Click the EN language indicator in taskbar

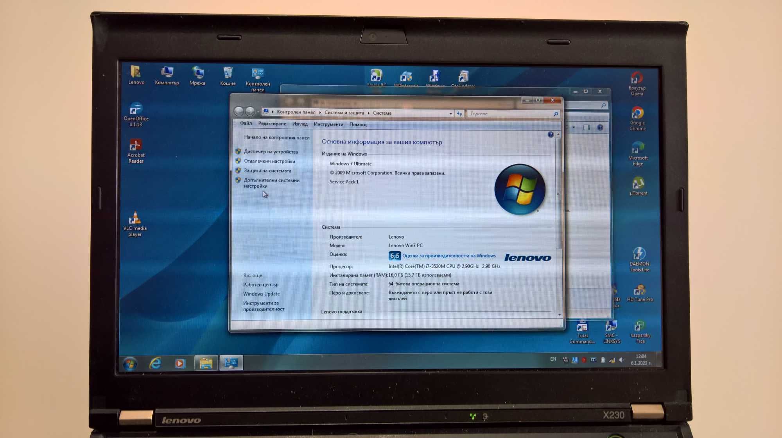coord(553,359)
